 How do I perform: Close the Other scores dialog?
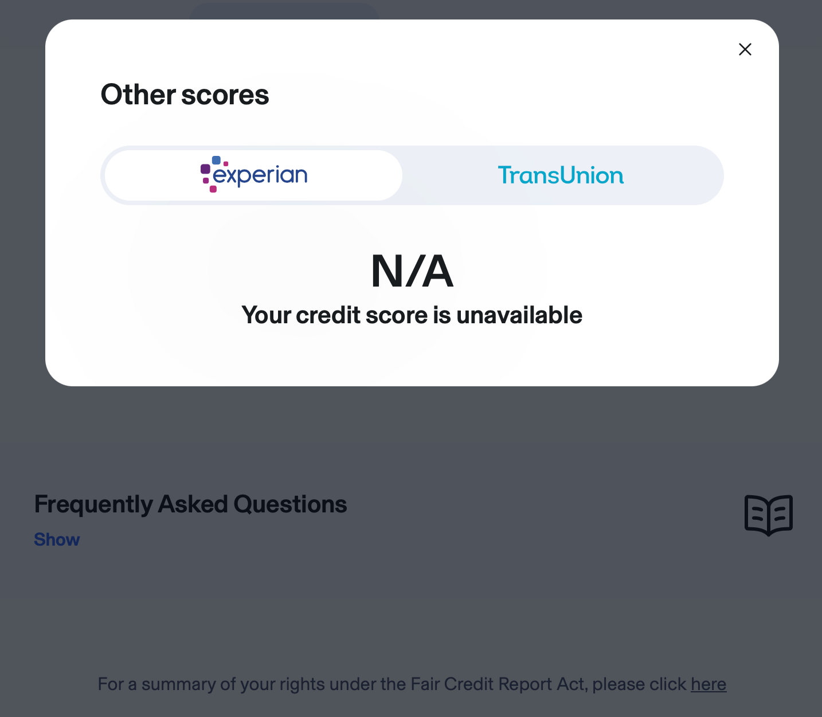tap(745, 49)
